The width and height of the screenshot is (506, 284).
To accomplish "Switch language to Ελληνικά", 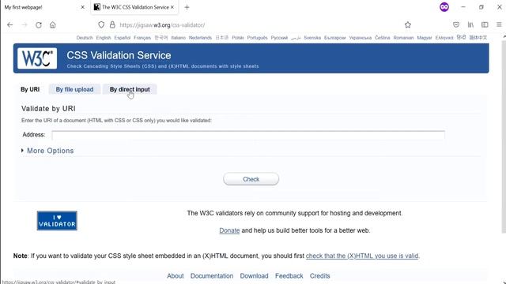I will 444,38.
